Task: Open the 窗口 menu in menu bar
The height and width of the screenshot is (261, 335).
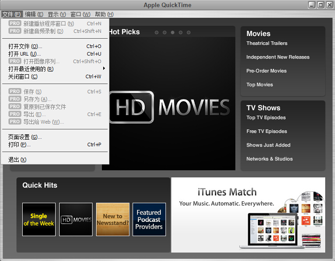Action: click(x=80, y=15)
